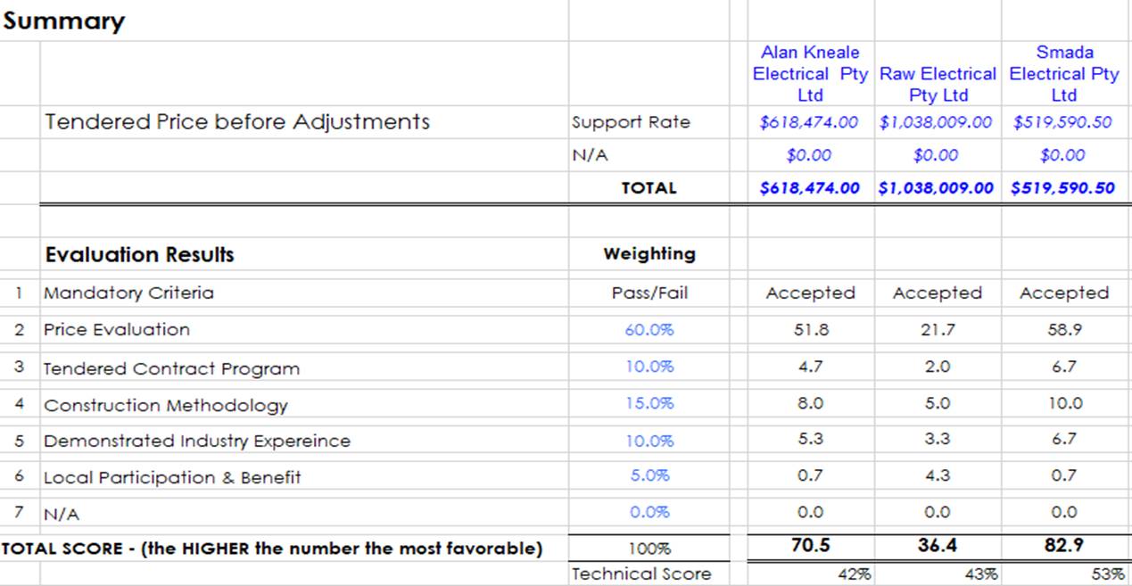The width and height of the screenshot is (1132, 586).
Task: Select Alan Kneale's 42% technical score
Action: pyautogui.click(x=853, y=575)
